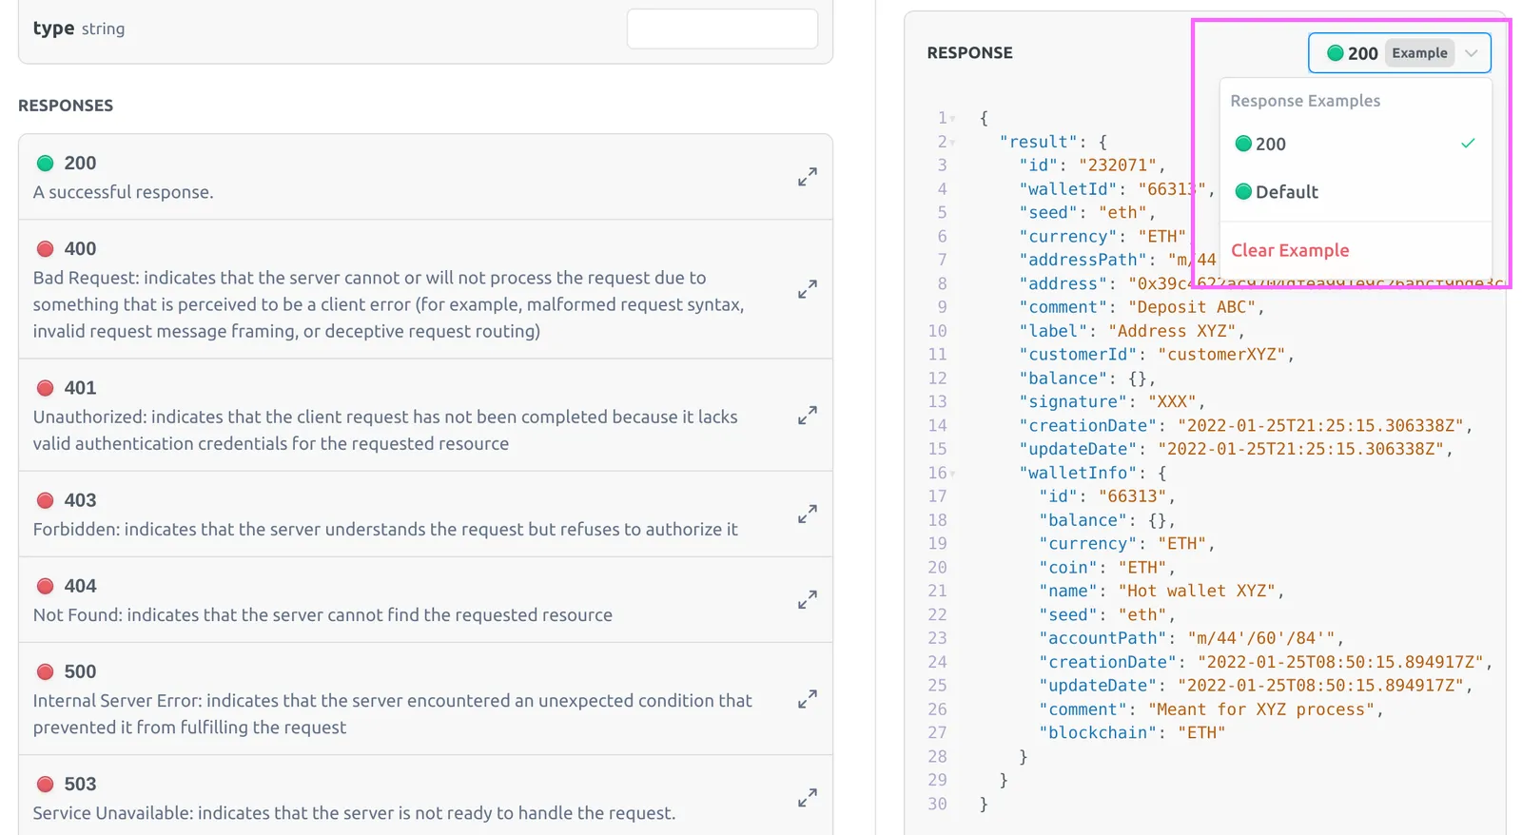Screen dimensions: 1522x835
Task: Collapse the JSON root at line 1
Action: coord(953,119)
